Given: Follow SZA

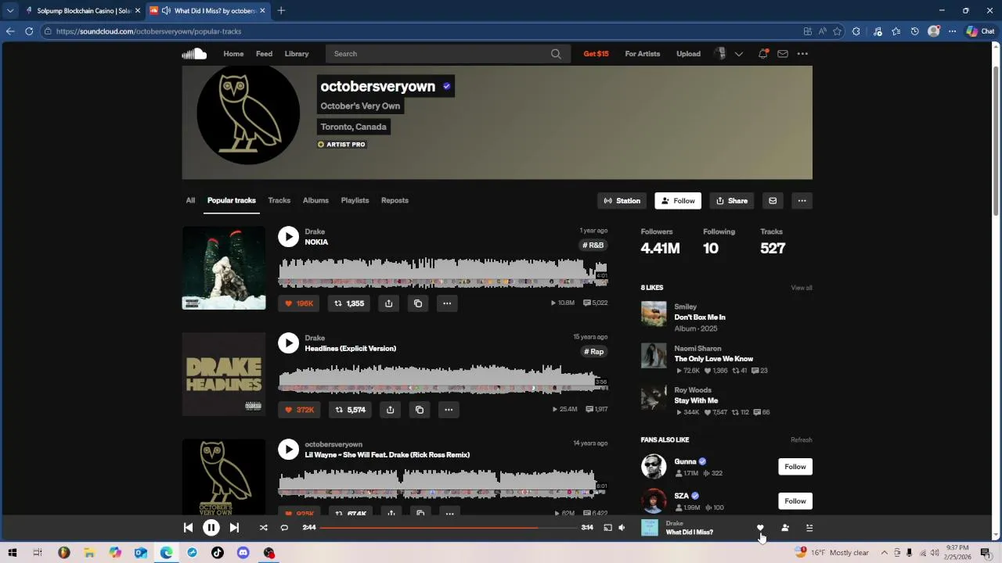Looking at the screenshot, I should [x=795, y=501].
